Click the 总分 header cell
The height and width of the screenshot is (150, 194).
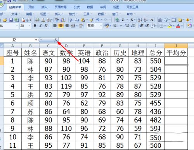(x=156, y=52)
